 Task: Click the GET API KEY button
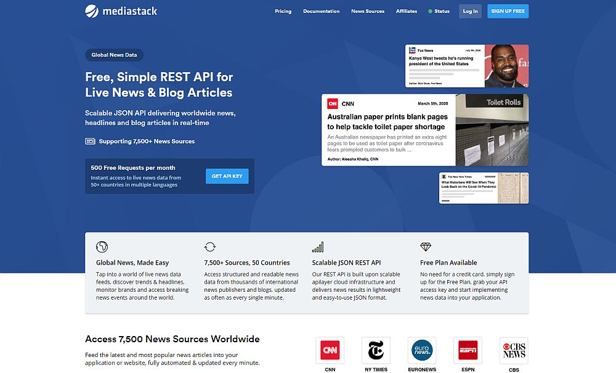click(x=226, y=176)
